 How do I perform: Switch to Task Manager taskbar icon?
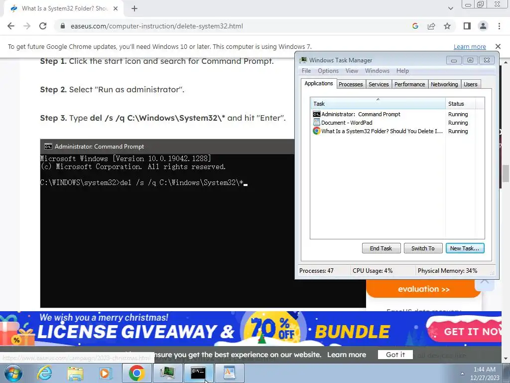[167, 373]
